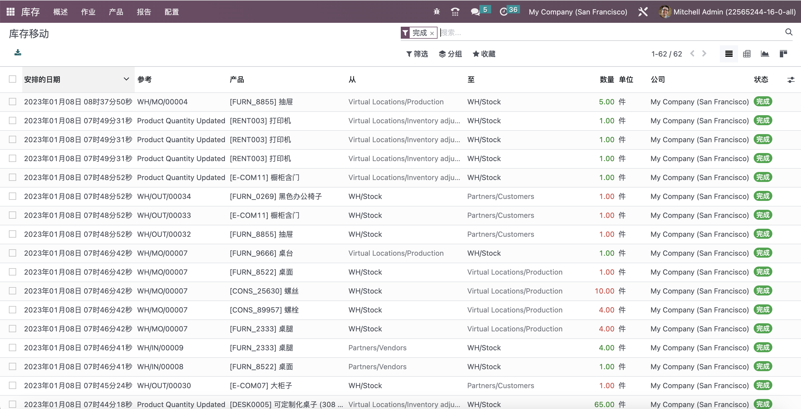
Task: Open the activities clock icon
Action: pos(503,12)
